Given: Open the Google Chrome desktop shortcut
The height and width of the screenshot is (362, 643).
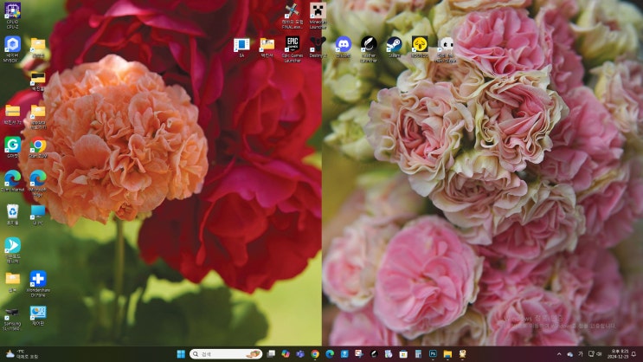Looking at the screenshot, I should pos(38,148).
